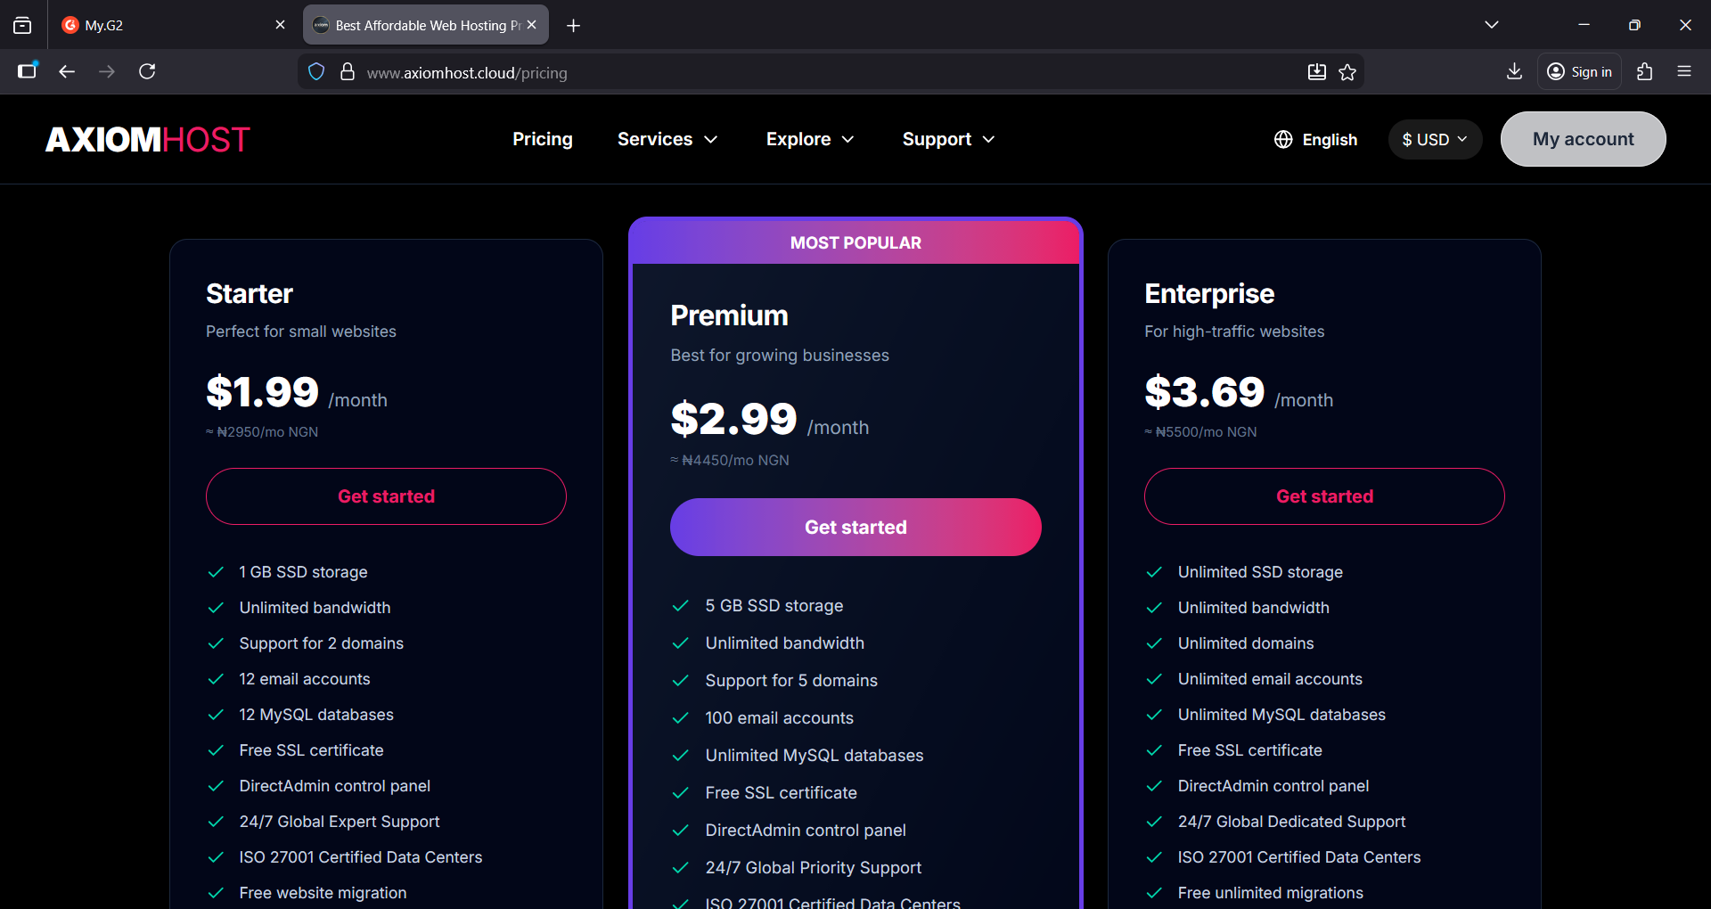Screen dimensions: 1711x909
Task: Open the extensions puzzle icon
Action: [x=1644, y=71]
